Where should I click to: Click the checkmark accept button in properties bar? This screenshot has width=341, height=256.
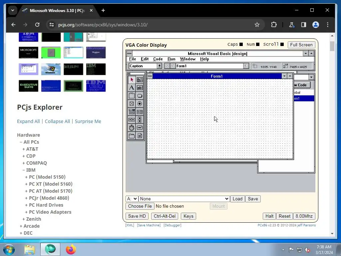coord(173,66)
